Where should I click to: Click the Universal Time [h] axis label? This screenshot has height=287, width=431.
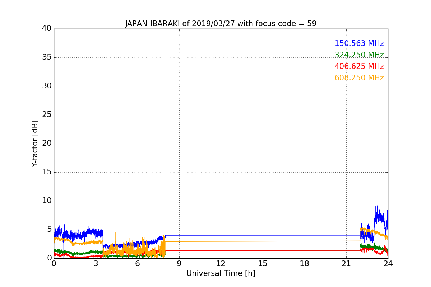click(221, 273)
